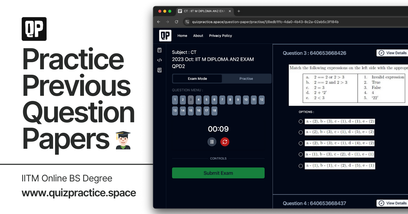Screen dimensions: 408x214
Task: Open a new browser tab
Action: pos(239,11)
